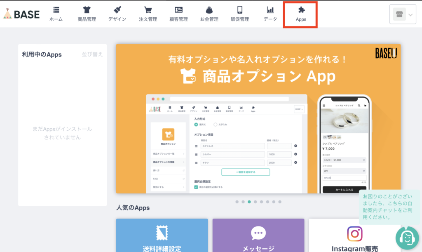Screen dimensions: 422x252
Task: Select the fifth banner carousel dot
Action: 262,202
